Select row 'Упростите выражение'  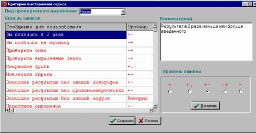coord(79,106)
